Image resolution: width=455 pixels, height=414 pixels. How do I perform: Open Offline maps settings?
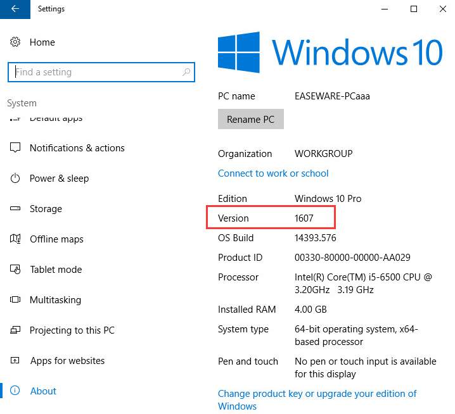pos(56,239)
